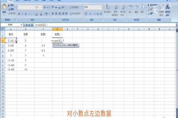Click the vertical scrollbar on the right
This screenshot has width=178, height=118.
[x=177, y=70]
